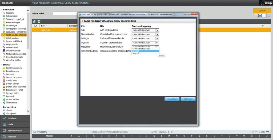Screen dimensions: 273x140
Task: Switch to Nyomtatványok panel
Action: (15, 131)
